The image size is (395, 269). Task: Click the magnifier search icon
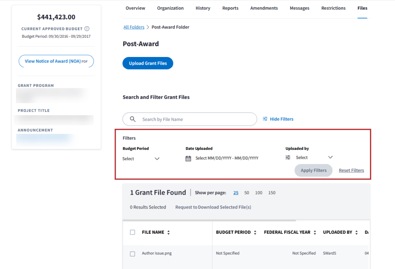click(x=133, y=119)
